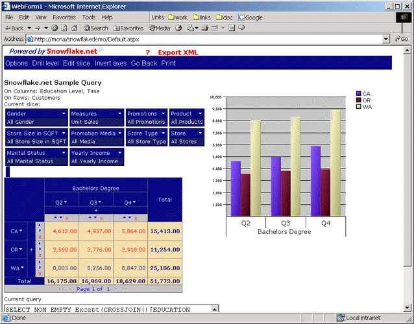Screen dimensions: 414x324
Task: Click page scrollbar down arrow
Action: (407, 307)
